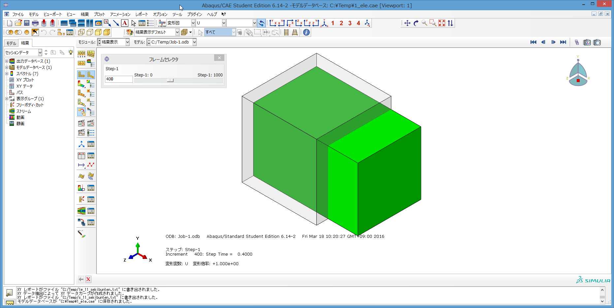
Task: Select the arrow annotation tool
Action: [x=116, y=23]
